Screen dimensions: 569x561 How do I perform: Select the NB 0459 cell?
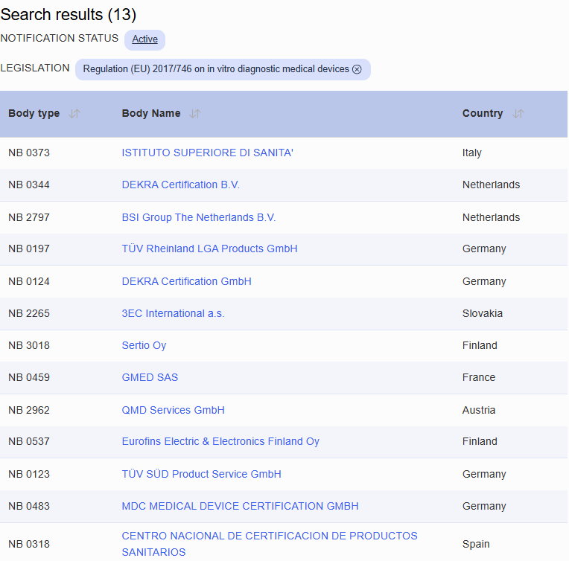[29, 377]
